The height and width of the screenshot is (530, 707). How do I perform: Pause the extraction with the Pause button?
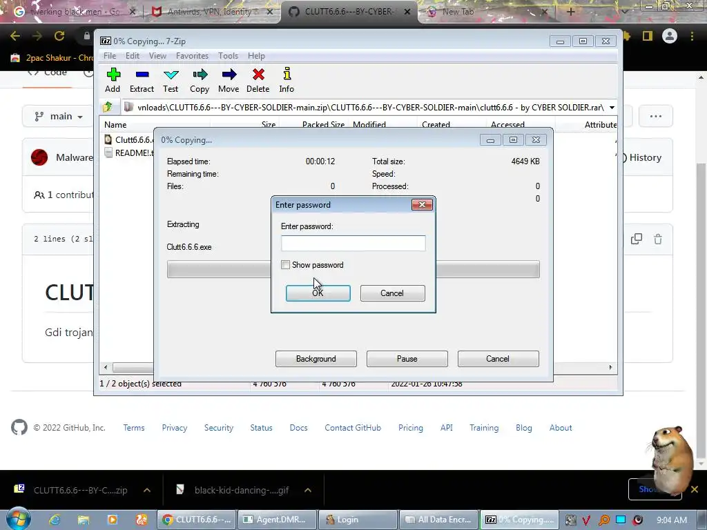click(407, 359)
